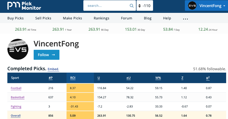Image resolution: width=228 pixels, height=119 pixels.
Task: Change the EVS profile image
Action: (x=18, y=49)
